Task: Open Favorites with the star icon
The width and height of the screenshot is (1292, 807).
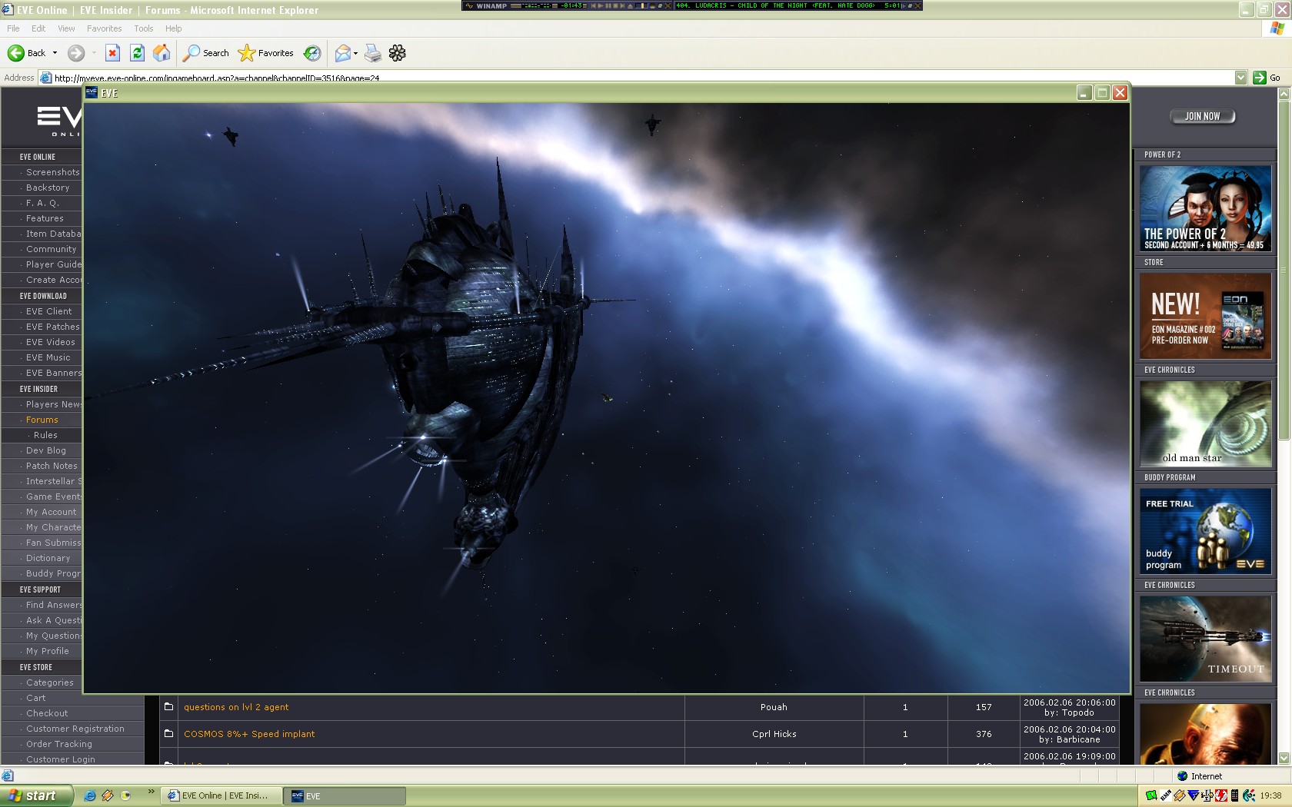Action: pyautogui.click(x=246, y=53)
